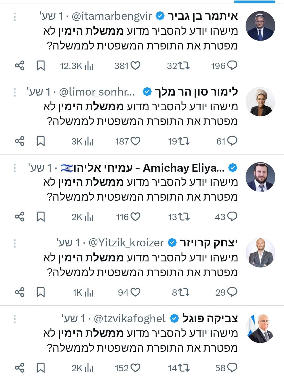Open more options for Itamar Ben Gvir's tweet
Screen dimensions: 284x377
[x=15, y=17]
